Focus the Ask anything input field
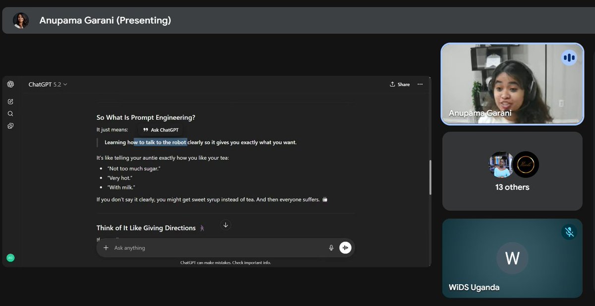The width and height of the screenshot is (595, 306). (x=218, y=247)
